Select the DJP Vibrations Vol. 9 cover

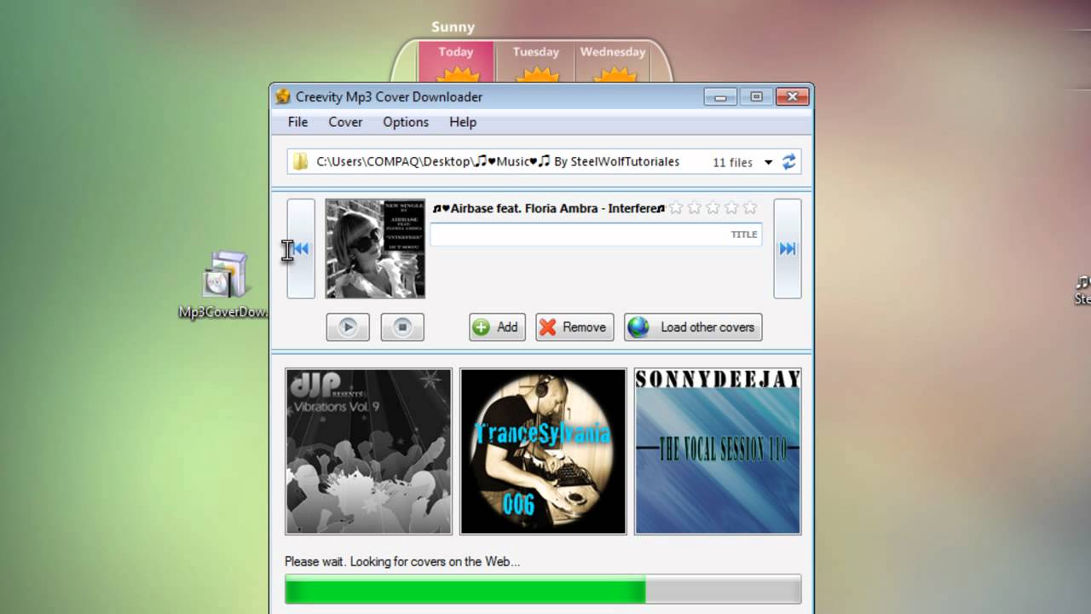(x=368, y=451)
